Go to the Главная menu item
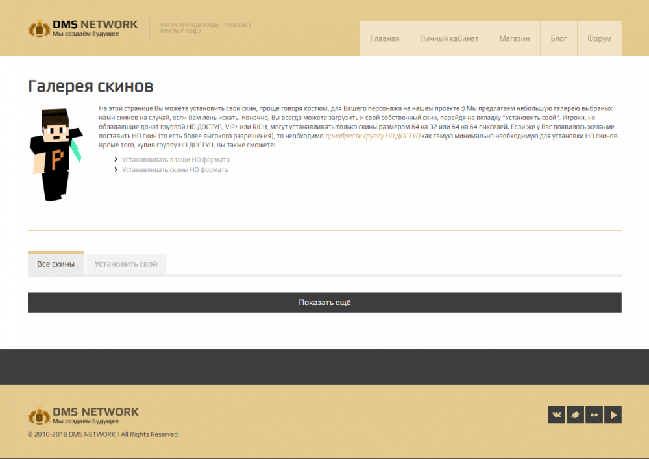 tap(385, 38)
